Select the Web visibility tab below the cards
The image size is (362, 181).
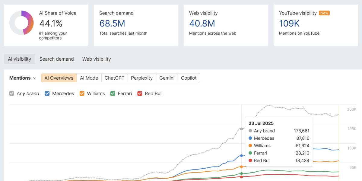coord(97,59)
